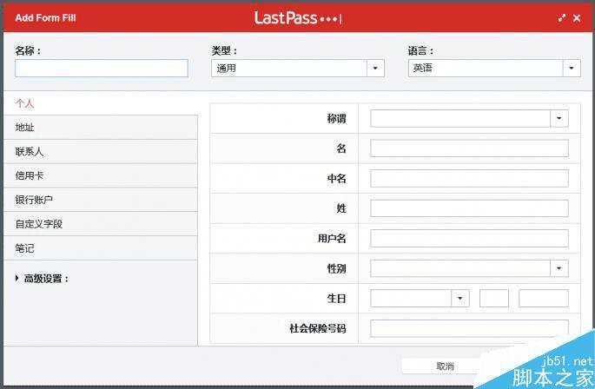The image size is (595, 389).
Task: Click the 用户名 username field
Action: point(469,238)
